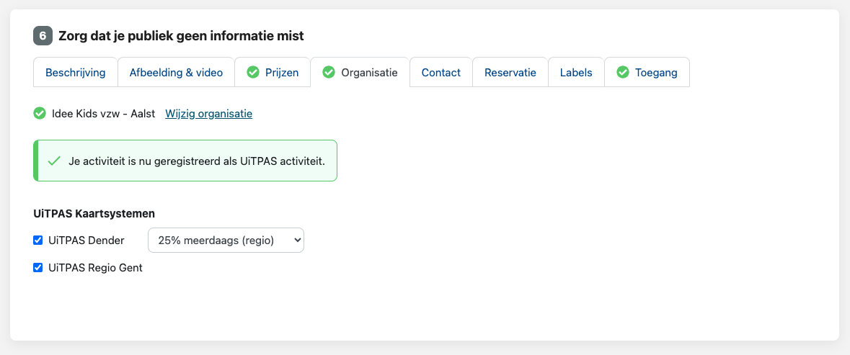850x355 pixels.
Task: Click the green checkmark on Prijzen tab
Action: tap(253, 72)
